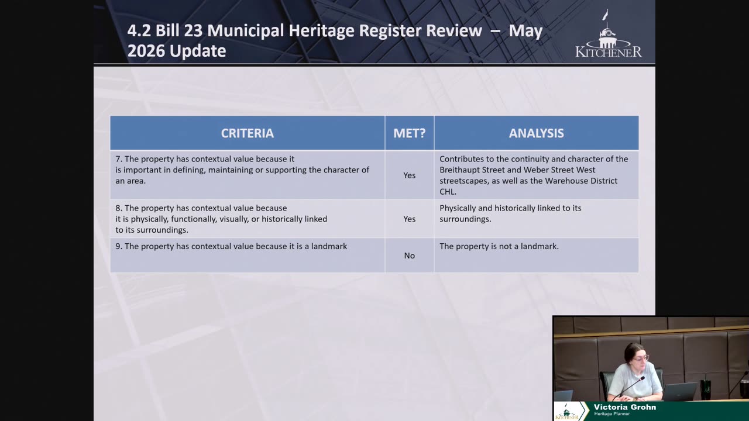Click criterion 8 text about being linked to surroundings
Screen dimensions: 749x421
(x=221, y=219)
